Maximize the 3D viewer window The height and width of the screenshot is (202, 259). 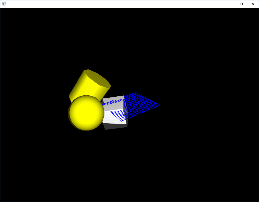coord(241,4)
